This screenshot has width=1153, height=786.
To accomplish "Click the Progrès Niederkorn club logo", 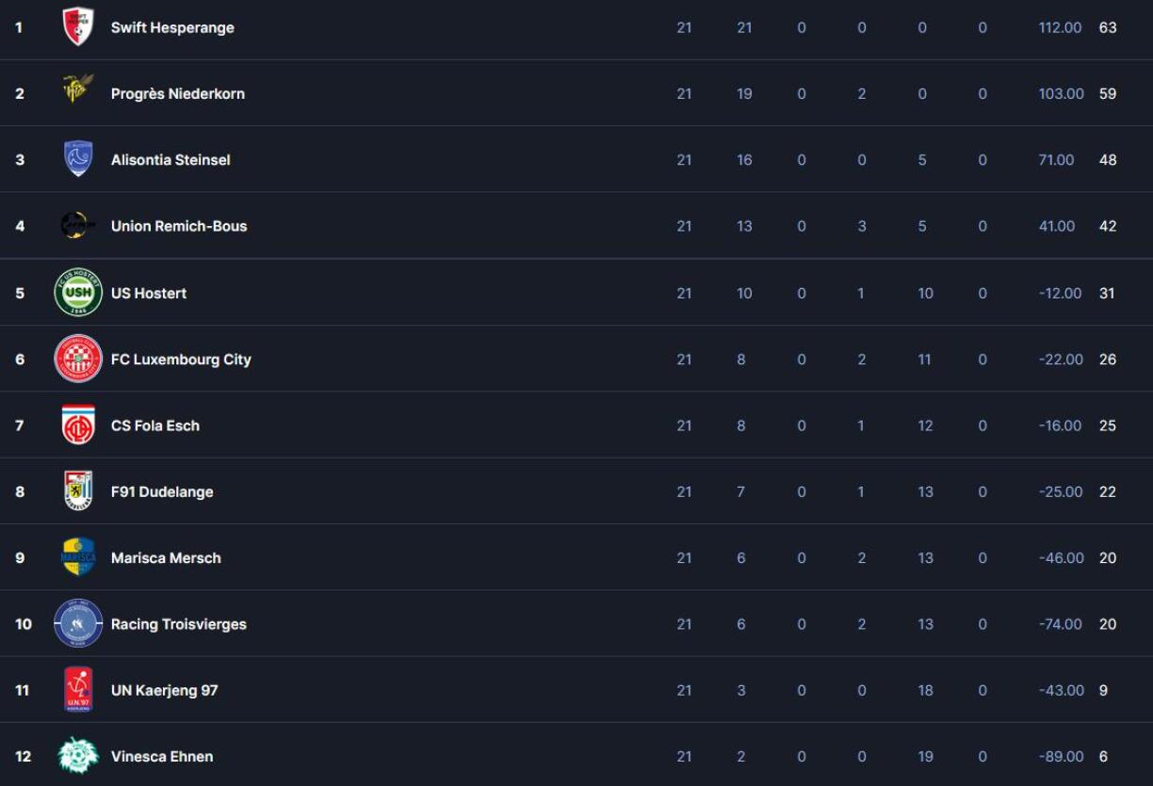I will 78,91.
